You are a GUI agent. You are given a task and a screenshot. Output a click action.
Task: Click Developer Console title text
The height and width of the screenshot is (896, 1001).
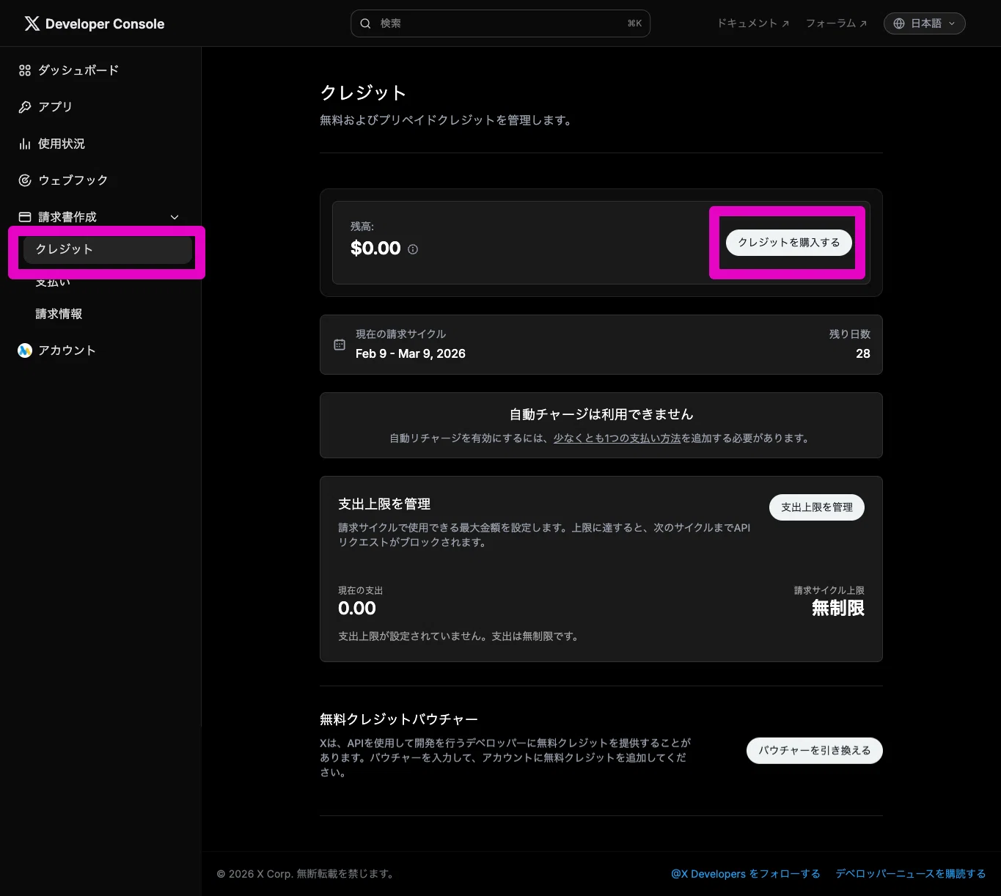point(105,24)
